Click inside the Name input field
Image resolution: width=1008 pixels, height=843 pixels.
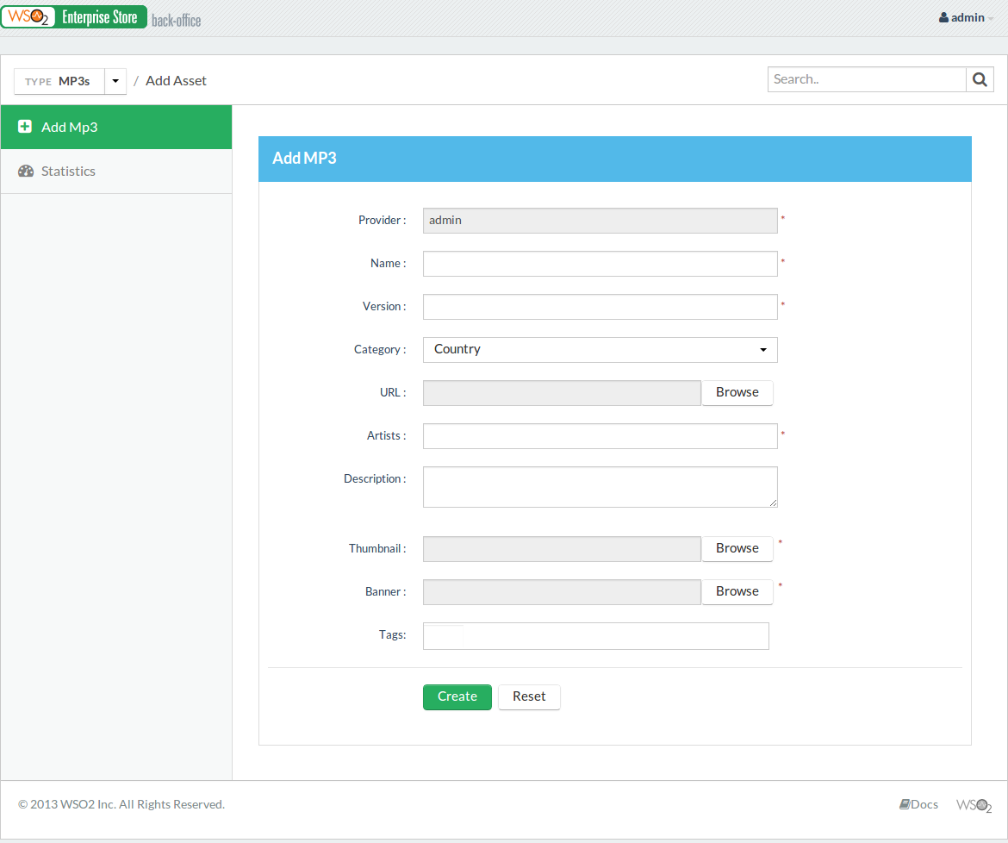[x=600, y=263]
